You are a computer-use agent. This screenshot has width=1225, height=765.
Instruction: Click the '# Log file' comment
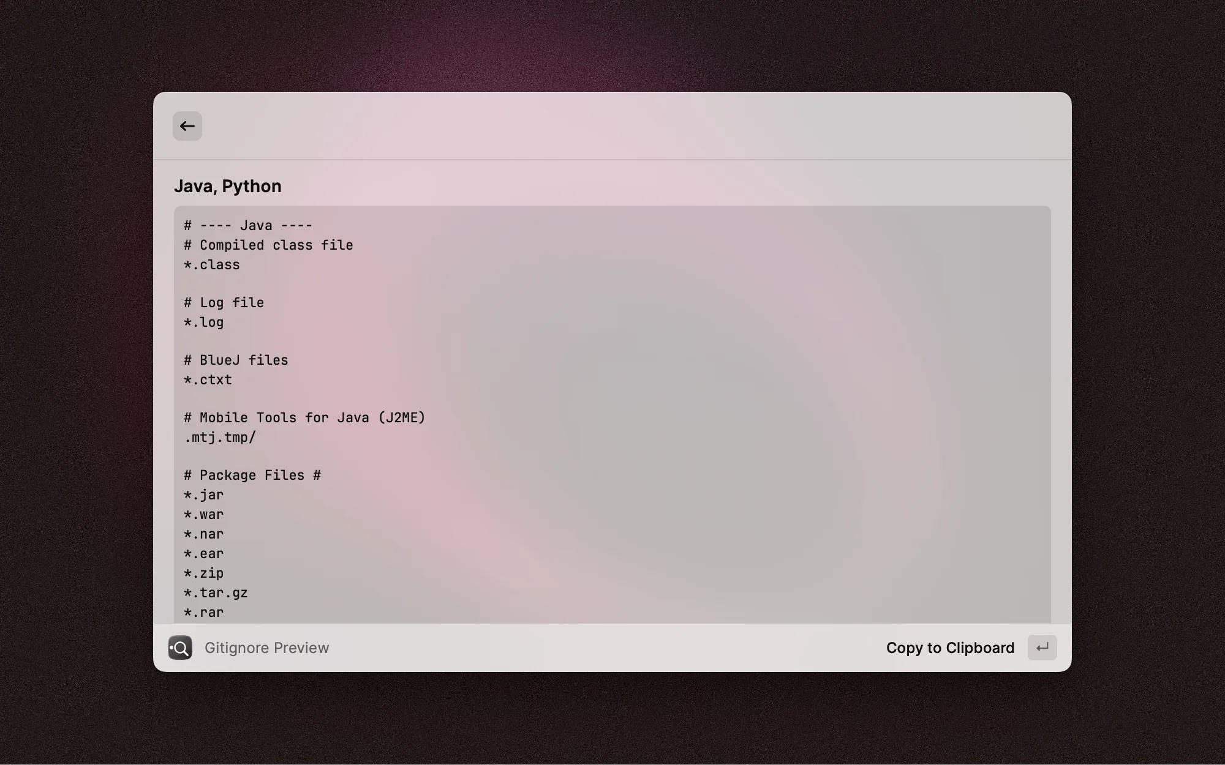[x=224, y=302]
